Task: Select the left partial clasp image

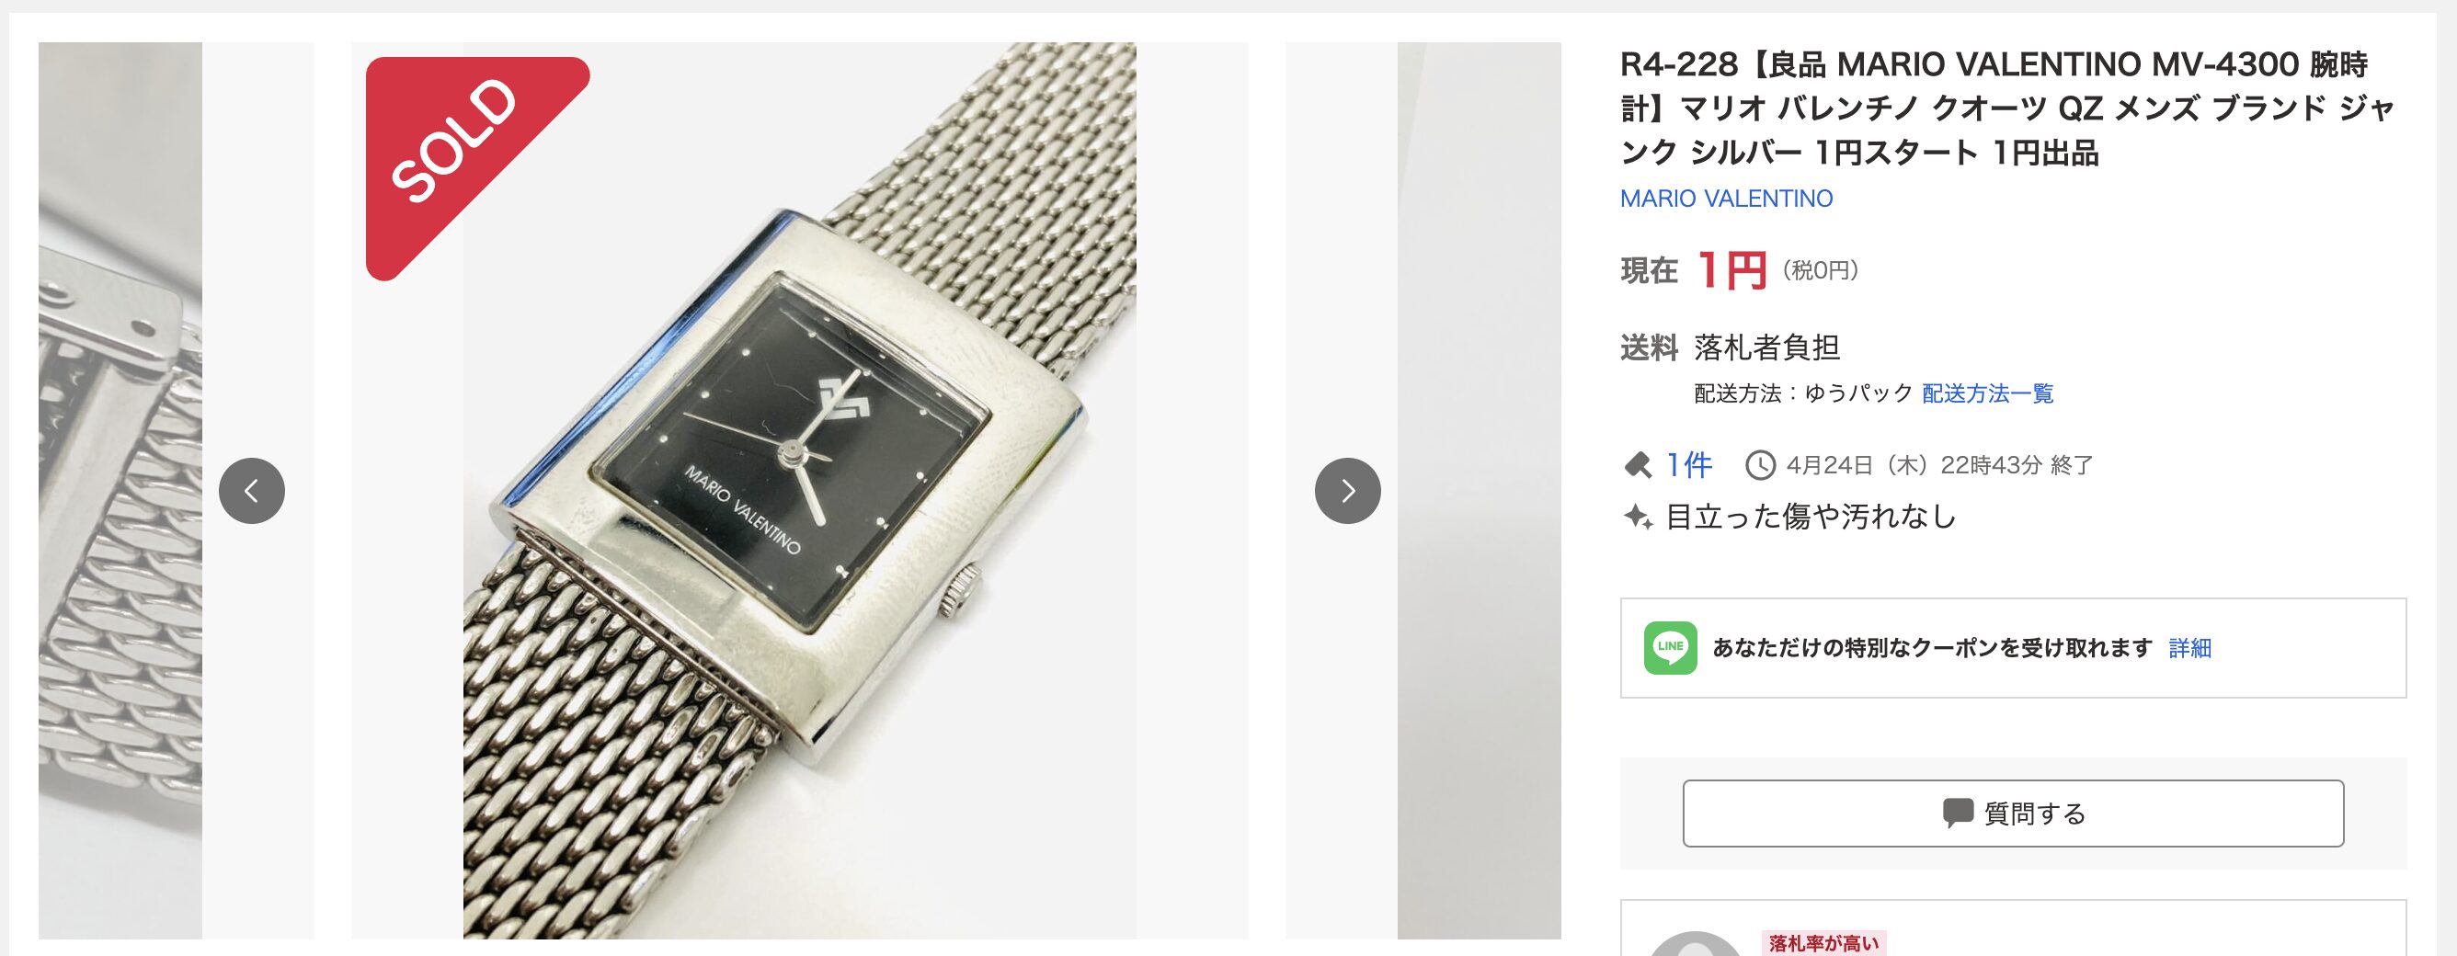Action: [177, 491]
